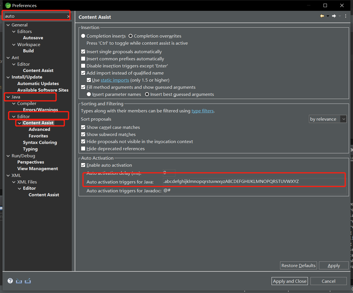Select Errors/Warnings under Compiler
The width and height of the screenshot is (353, 293).
[x=40, y=110]
